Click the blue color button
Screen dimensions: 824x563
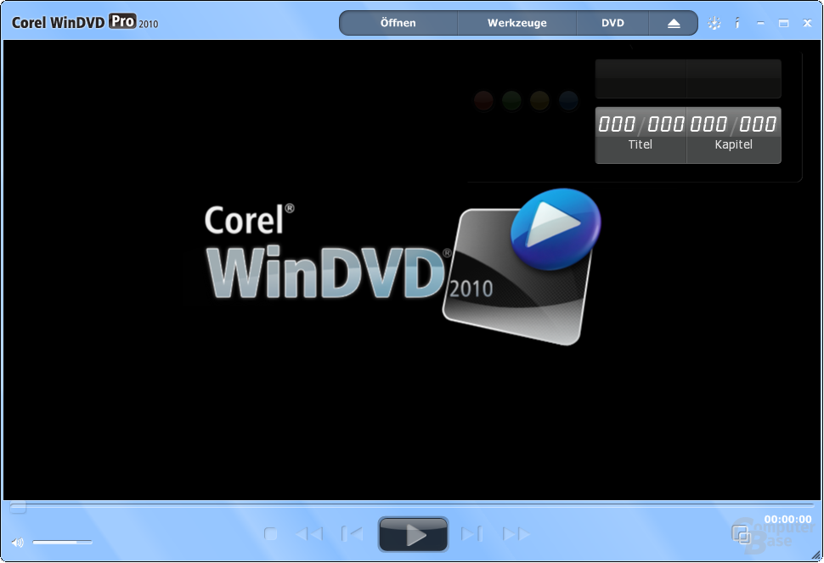(568, 100)
